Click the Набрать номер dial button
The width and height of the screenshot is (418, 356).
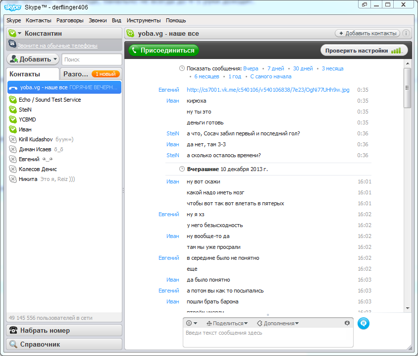[64, 330]
